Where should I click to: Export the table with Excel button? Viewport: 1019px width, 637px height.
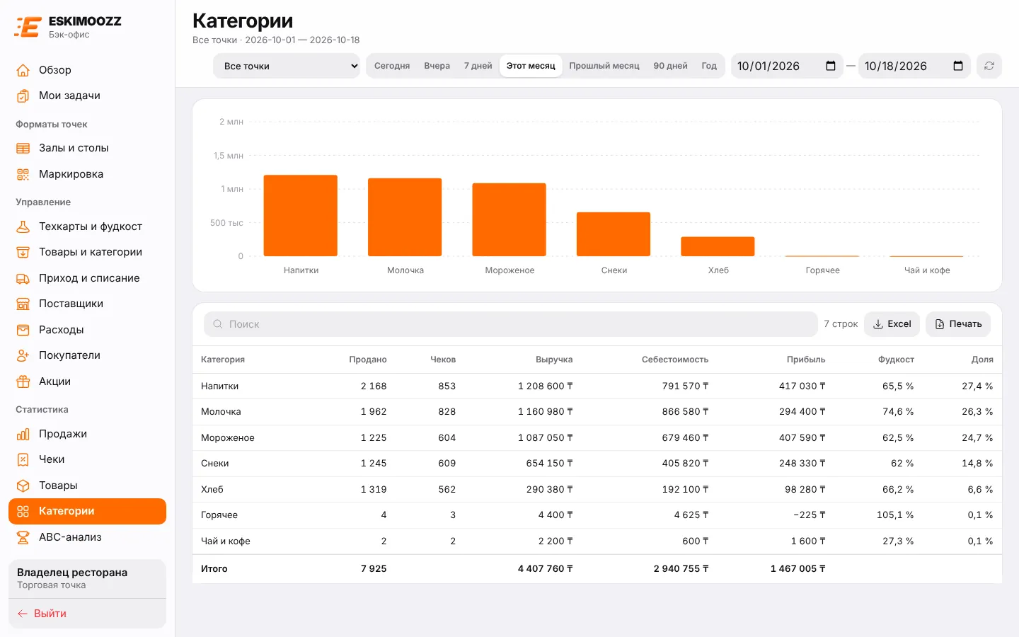tap(892, 324)
